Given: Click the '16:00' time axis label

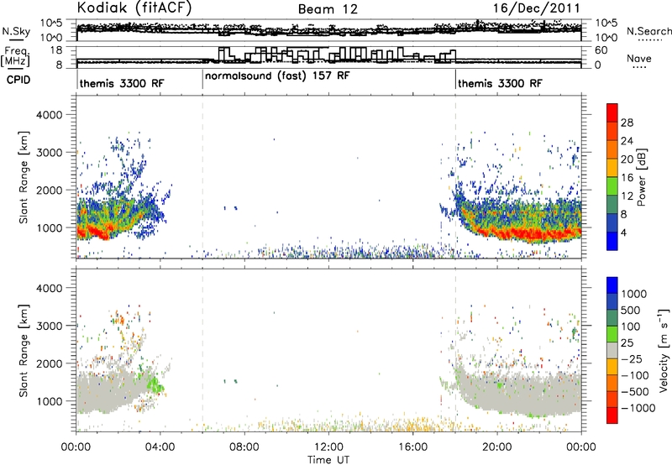Looking at the screenshot, I should [x=412, y=447].
